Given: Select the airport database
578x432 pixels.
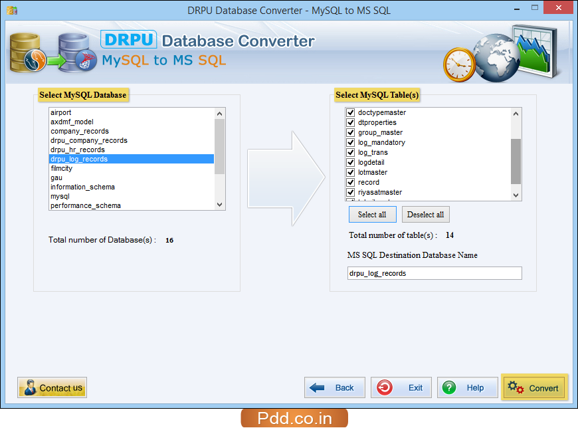Looking at the screenshot, I should pos(132,112).
